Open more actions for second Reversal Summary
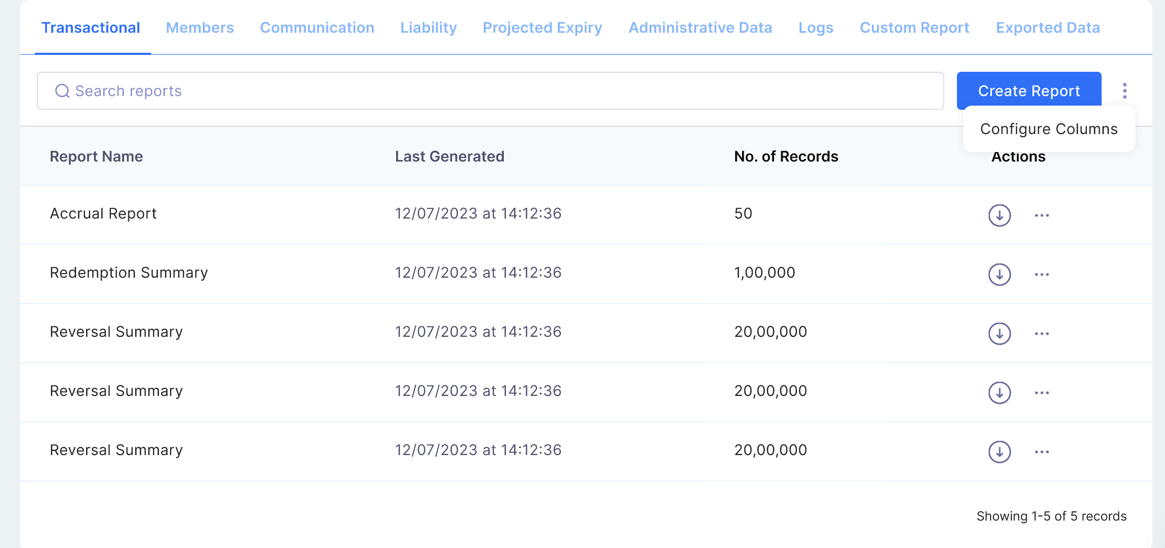Viewport: 1165px width, 548px height. click(1041, 392)
